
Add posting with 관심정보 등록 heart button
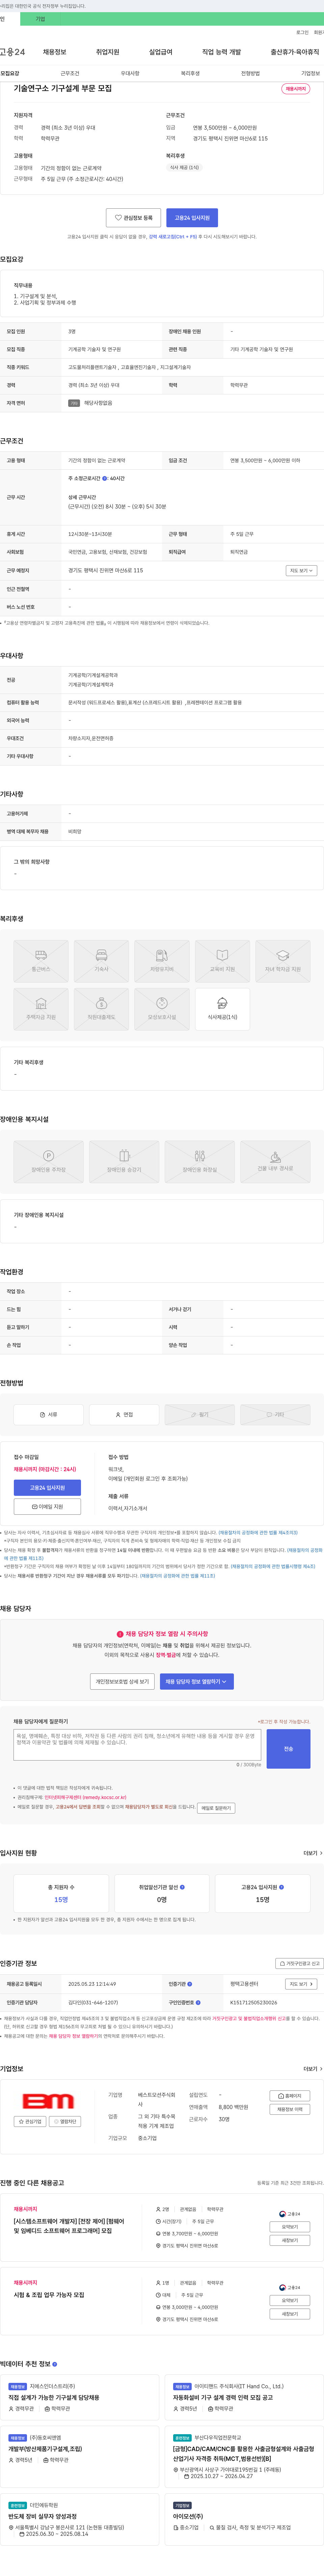click(133, 218)
